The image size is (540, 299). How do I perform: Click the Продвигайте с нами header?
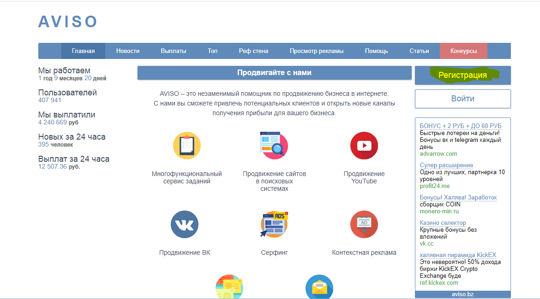(x=274, y=72)
